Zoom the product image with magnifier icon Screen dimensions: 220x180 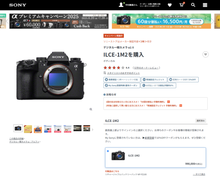pyautogui.click(x=91, y=109)
